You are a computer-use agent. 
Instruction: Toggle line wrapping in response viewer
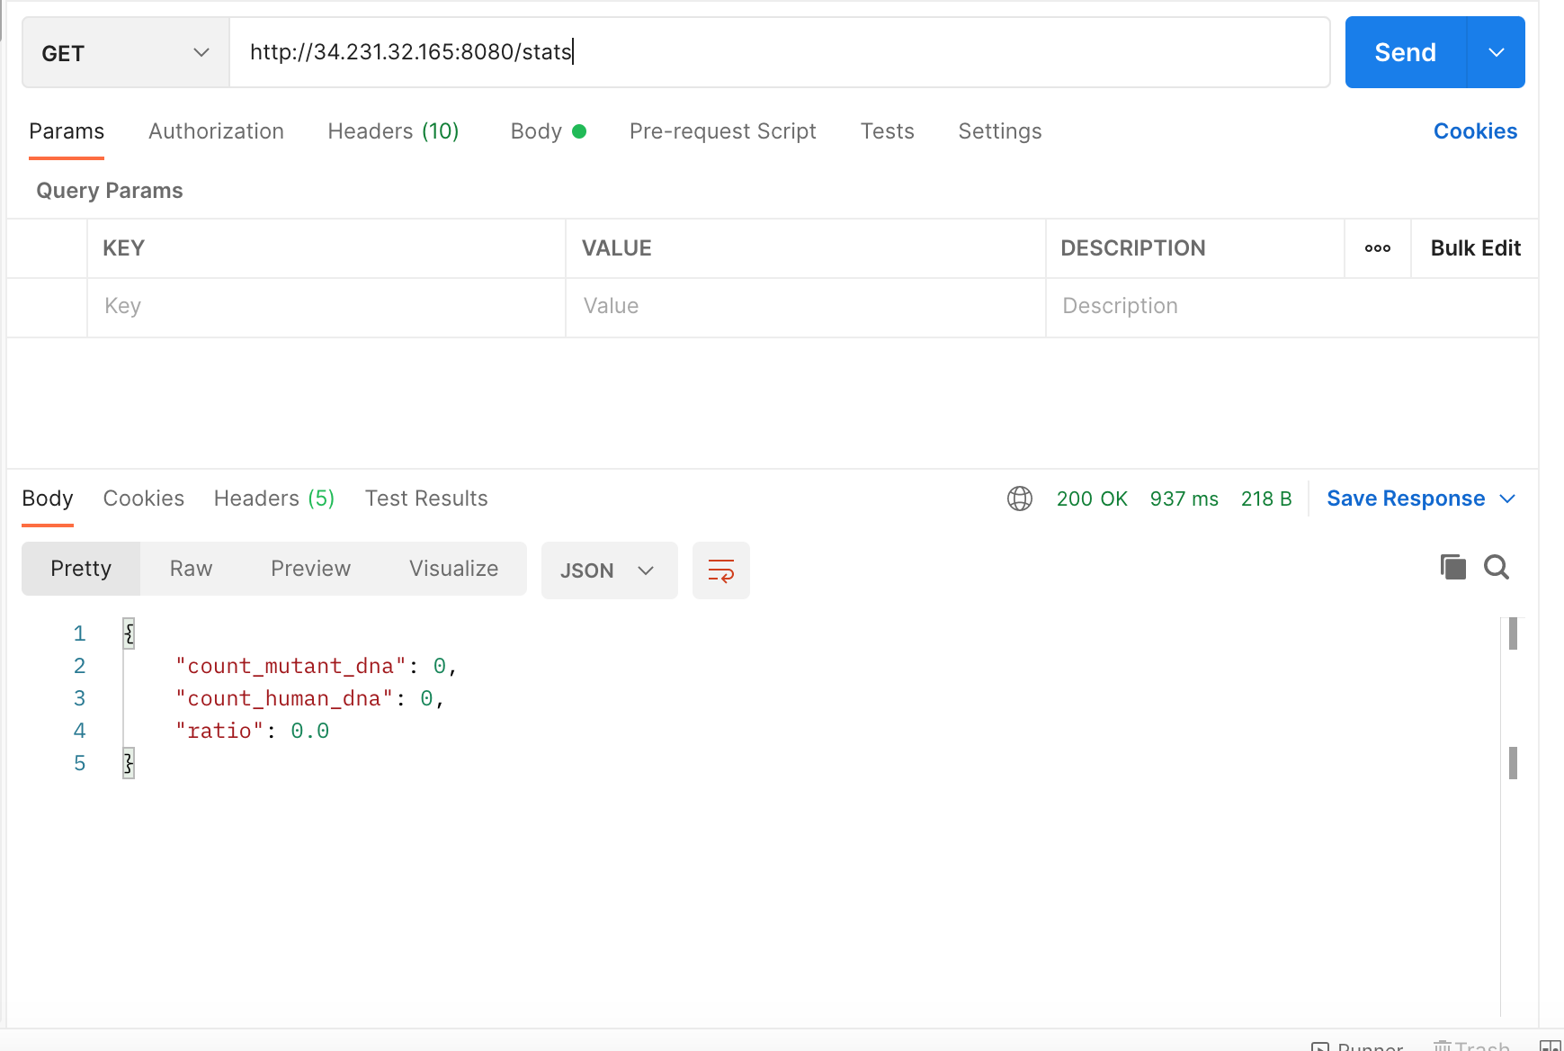click(x=720, y=570)
